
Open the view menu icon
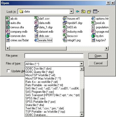tap(96, 11)
